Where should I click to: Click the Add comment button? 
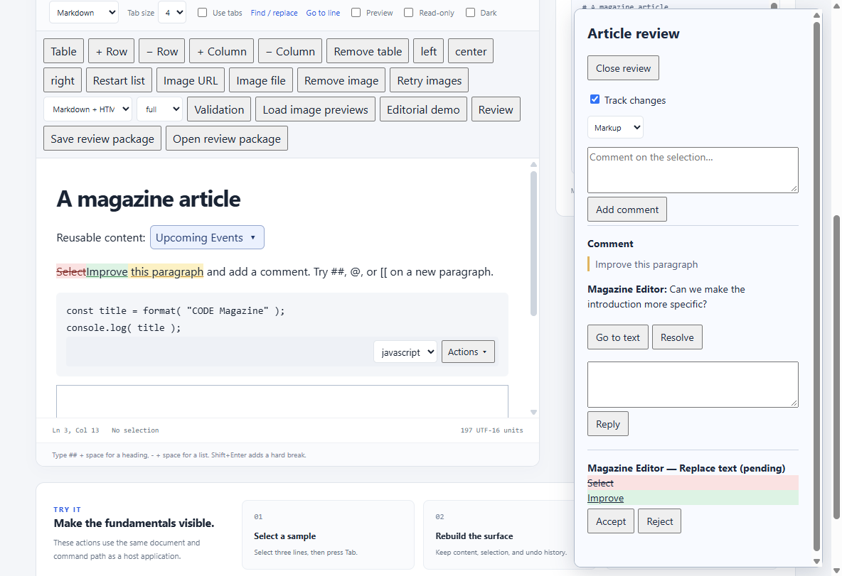pyautogui.click(x=627, y=209)
